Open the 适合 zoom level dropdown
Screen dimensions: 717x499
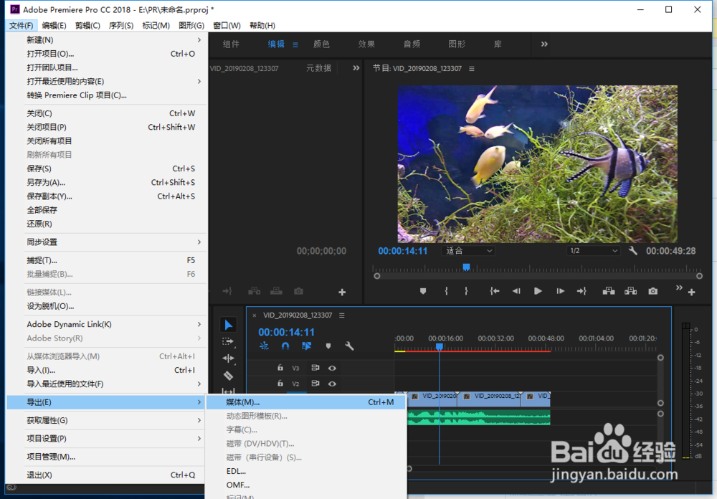tap(467, 251)
